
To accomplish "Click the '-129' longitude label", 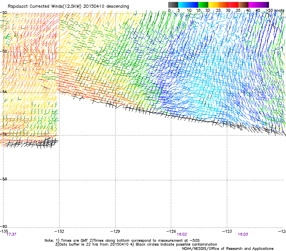I will (x=115, y=231).
